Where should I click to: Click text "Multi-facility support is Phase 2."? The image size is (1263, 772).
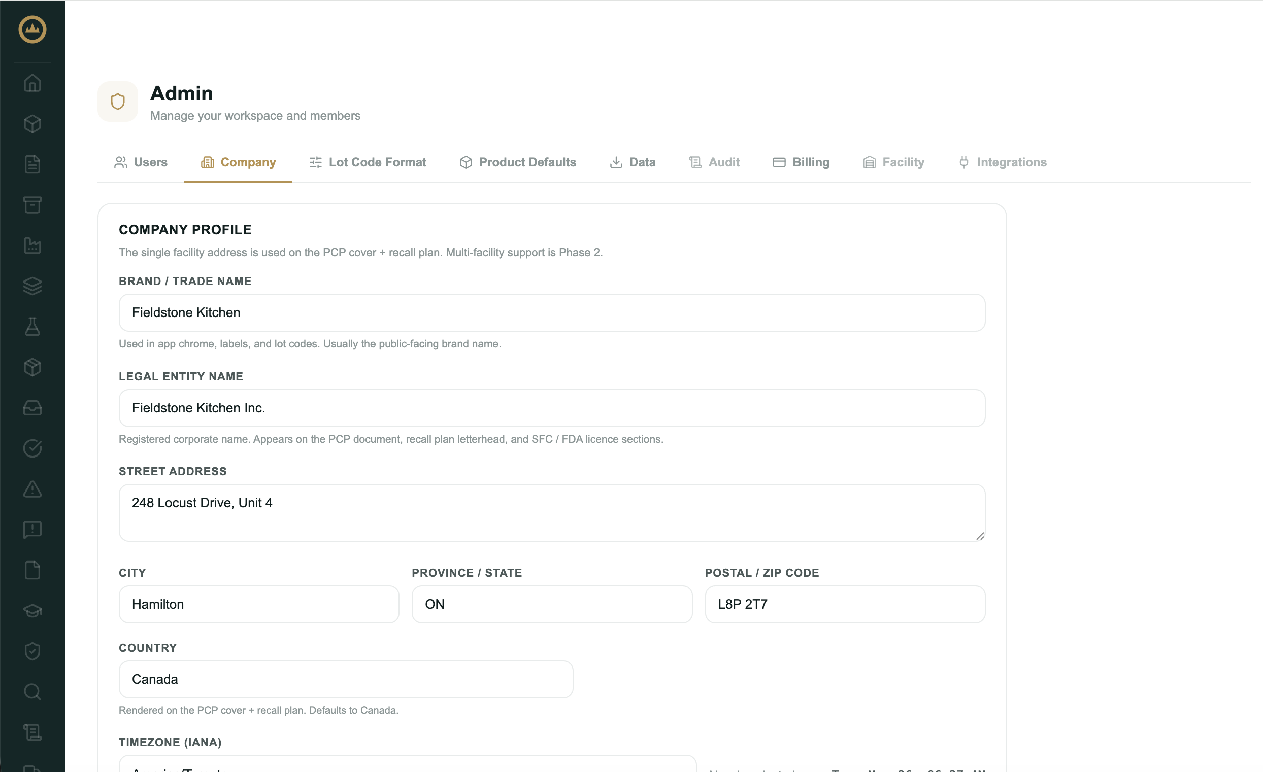click(x=524, y=253)
